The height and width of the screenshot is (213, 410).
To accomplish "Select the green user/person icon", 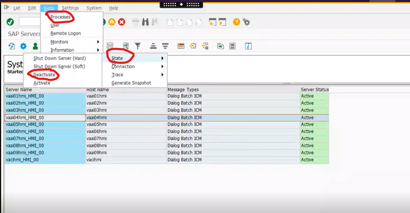I will 35,46.
